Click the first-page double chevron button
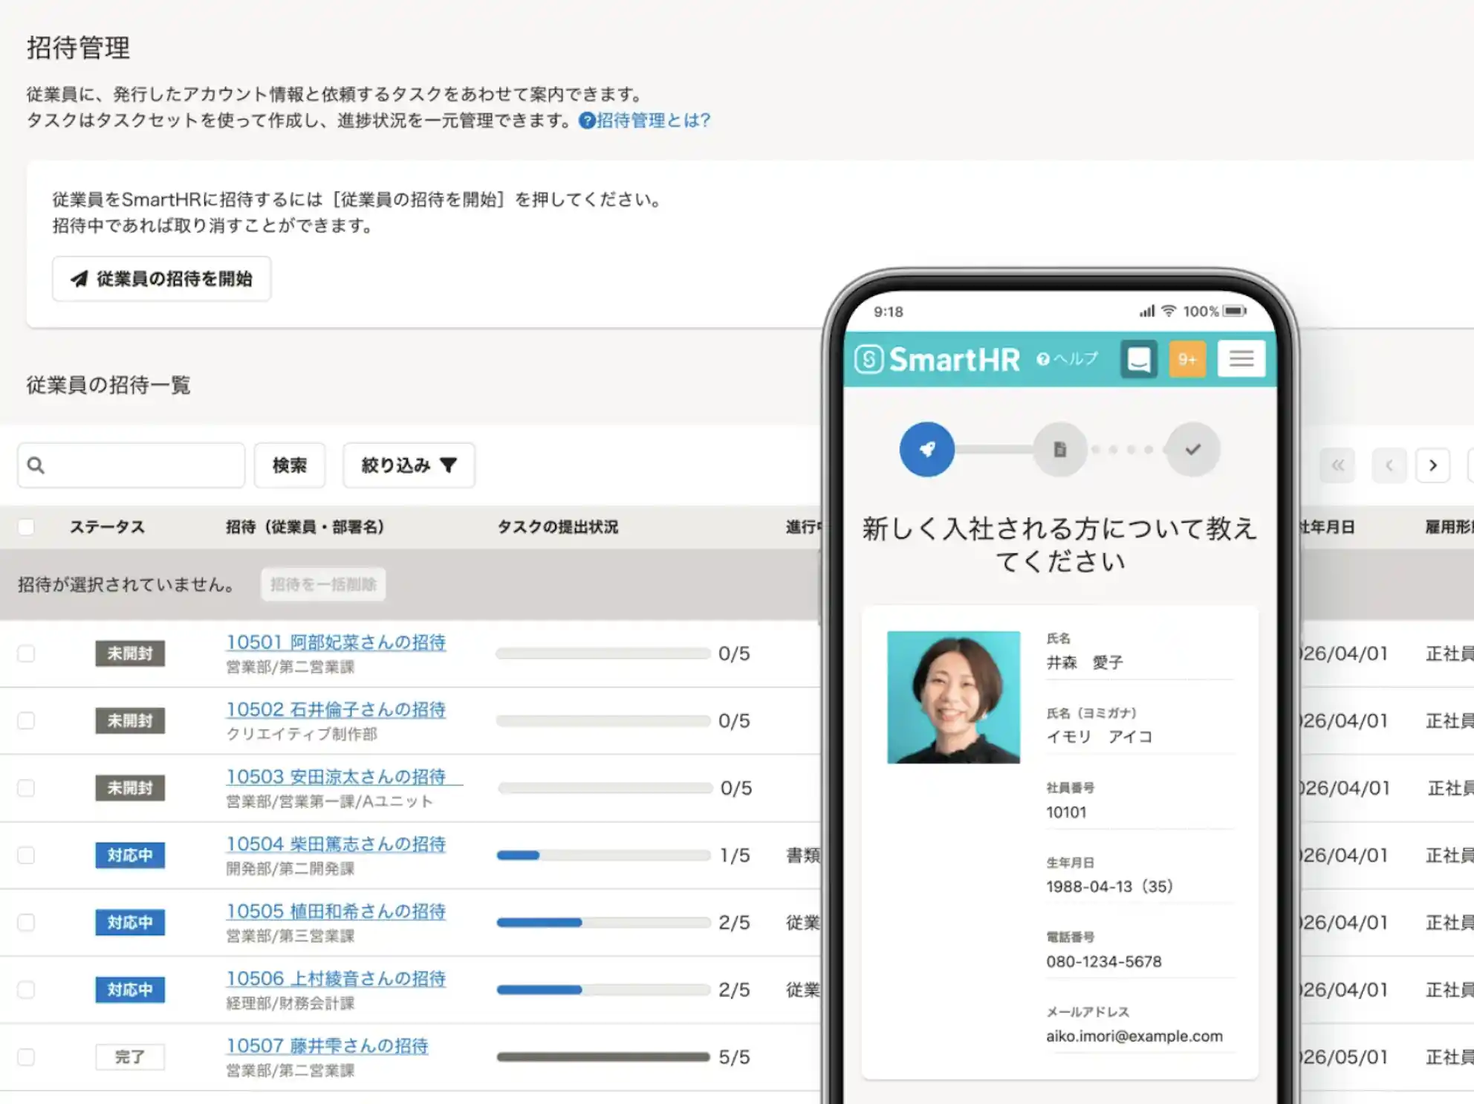This screenshot has width=1474, height=1104. point(1337,466)
